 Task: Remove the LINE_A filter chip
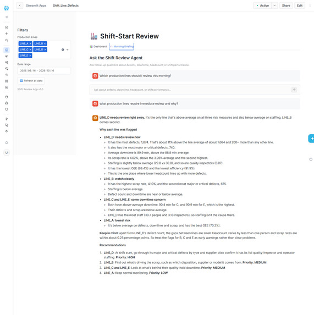(30, 43)
